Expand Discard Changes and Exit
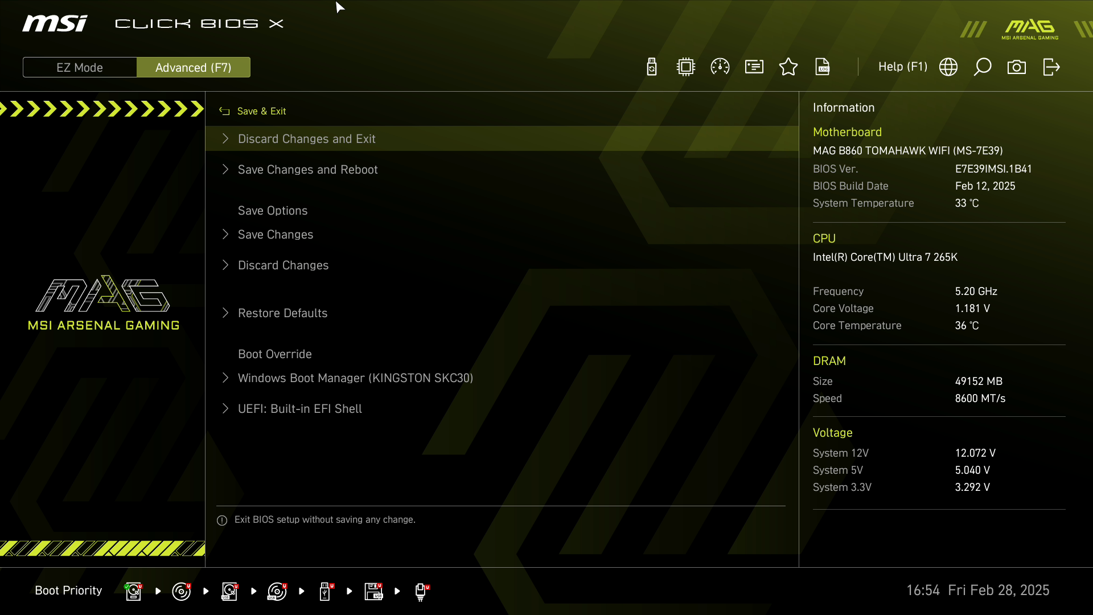The width and height of the screenshot is (1093, 615). (306, 139)
